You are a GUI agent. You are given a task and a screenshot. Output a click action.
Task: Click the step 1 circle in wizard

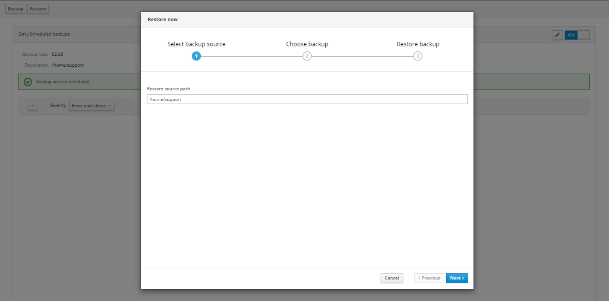[x=196, y=56]
